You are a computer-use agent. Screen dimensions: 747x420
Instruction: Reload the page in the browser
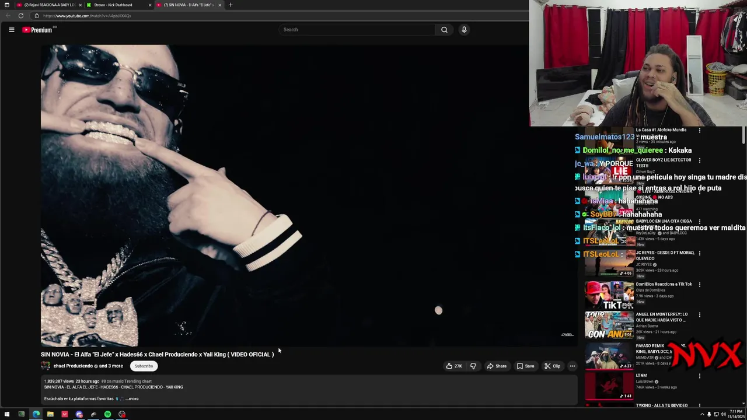(21, 16)
